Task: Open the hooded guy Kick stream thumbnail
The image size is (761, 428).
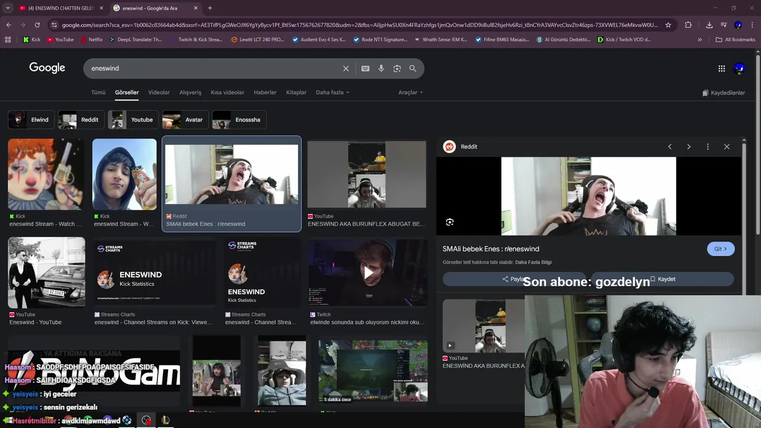Action: pos(124,174)
